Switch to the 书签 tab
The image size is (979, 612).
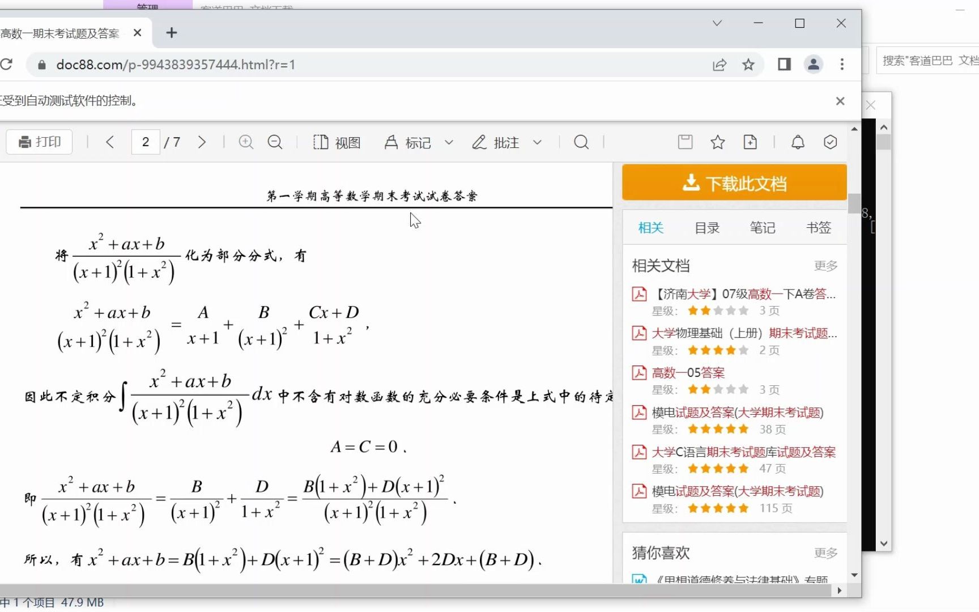click(x=819, y=228)
